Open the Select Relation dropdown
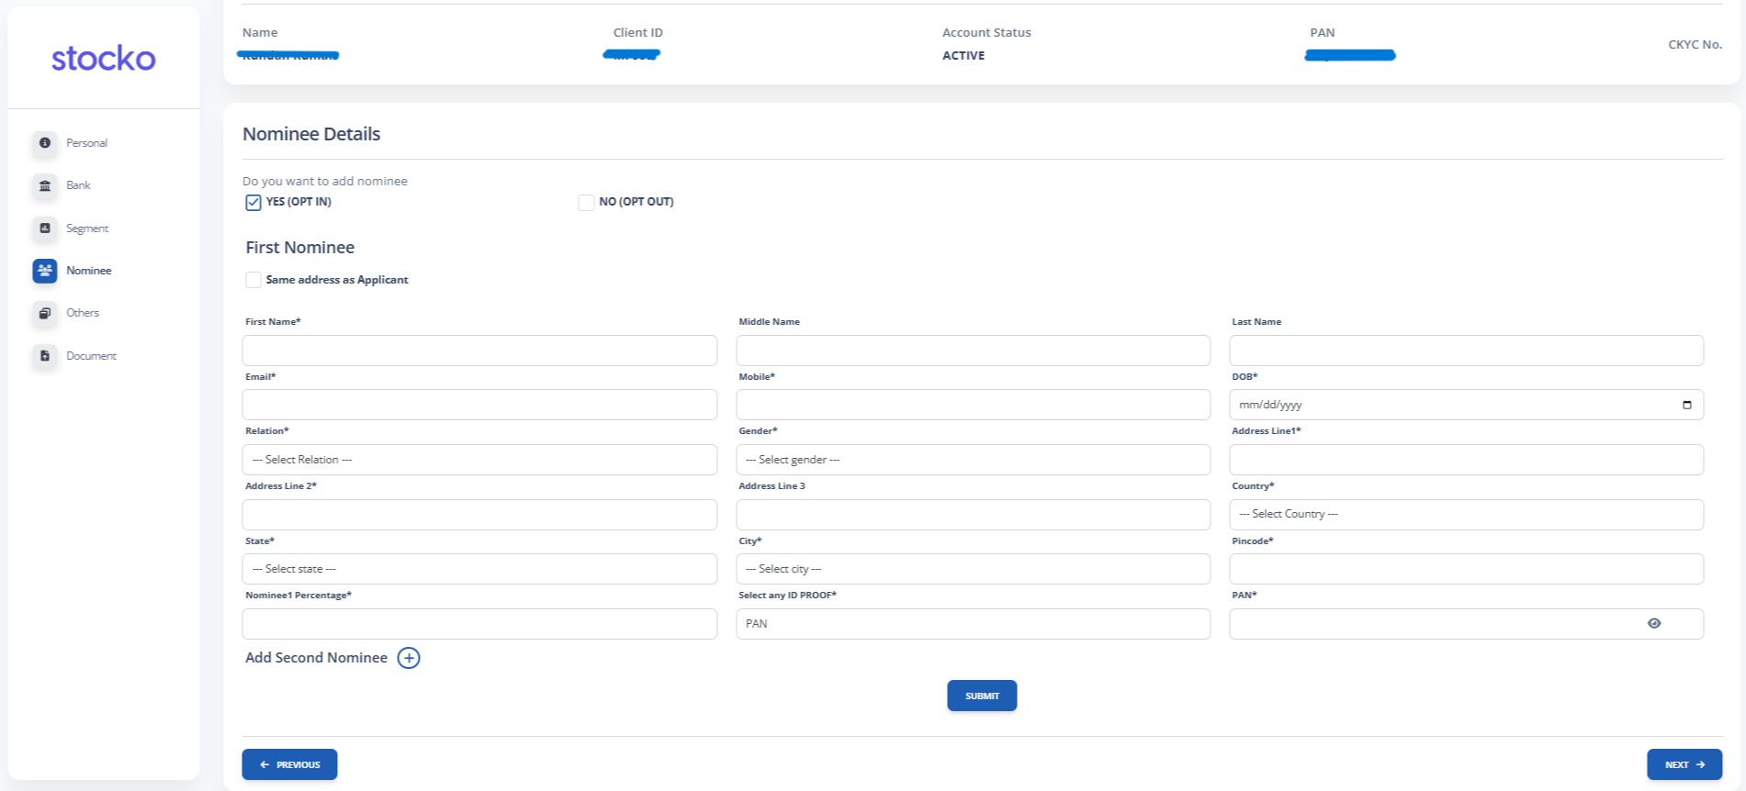 pyautogui.click(x=479, y=460)
